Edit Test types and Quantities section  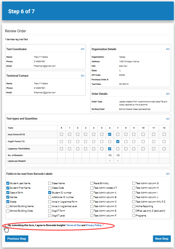pyautogui.click(x=168, y=119)
